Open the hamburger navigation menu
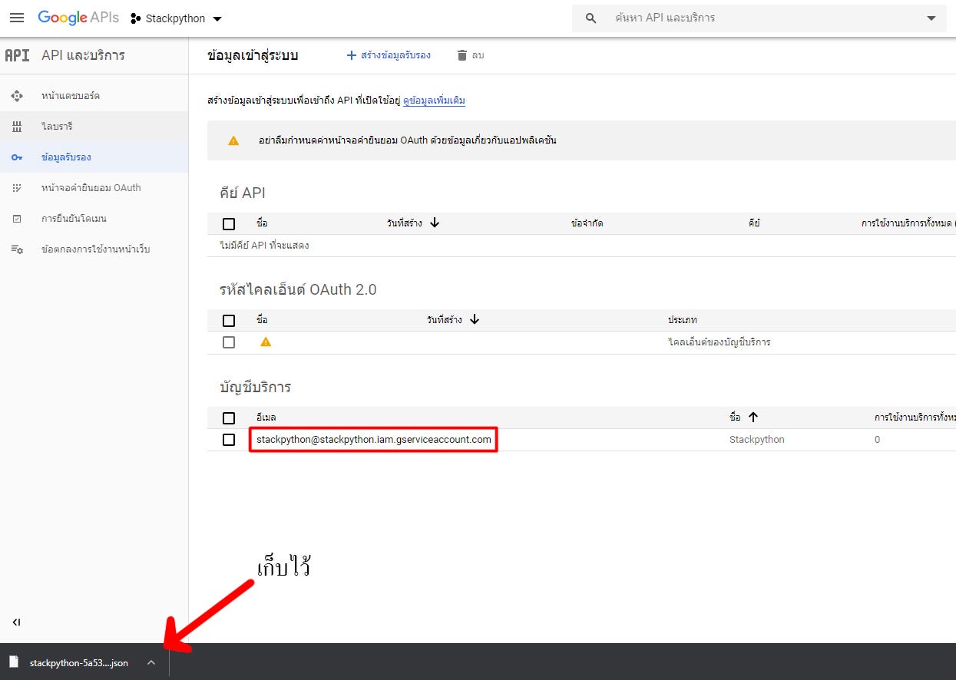 [17, 18]
